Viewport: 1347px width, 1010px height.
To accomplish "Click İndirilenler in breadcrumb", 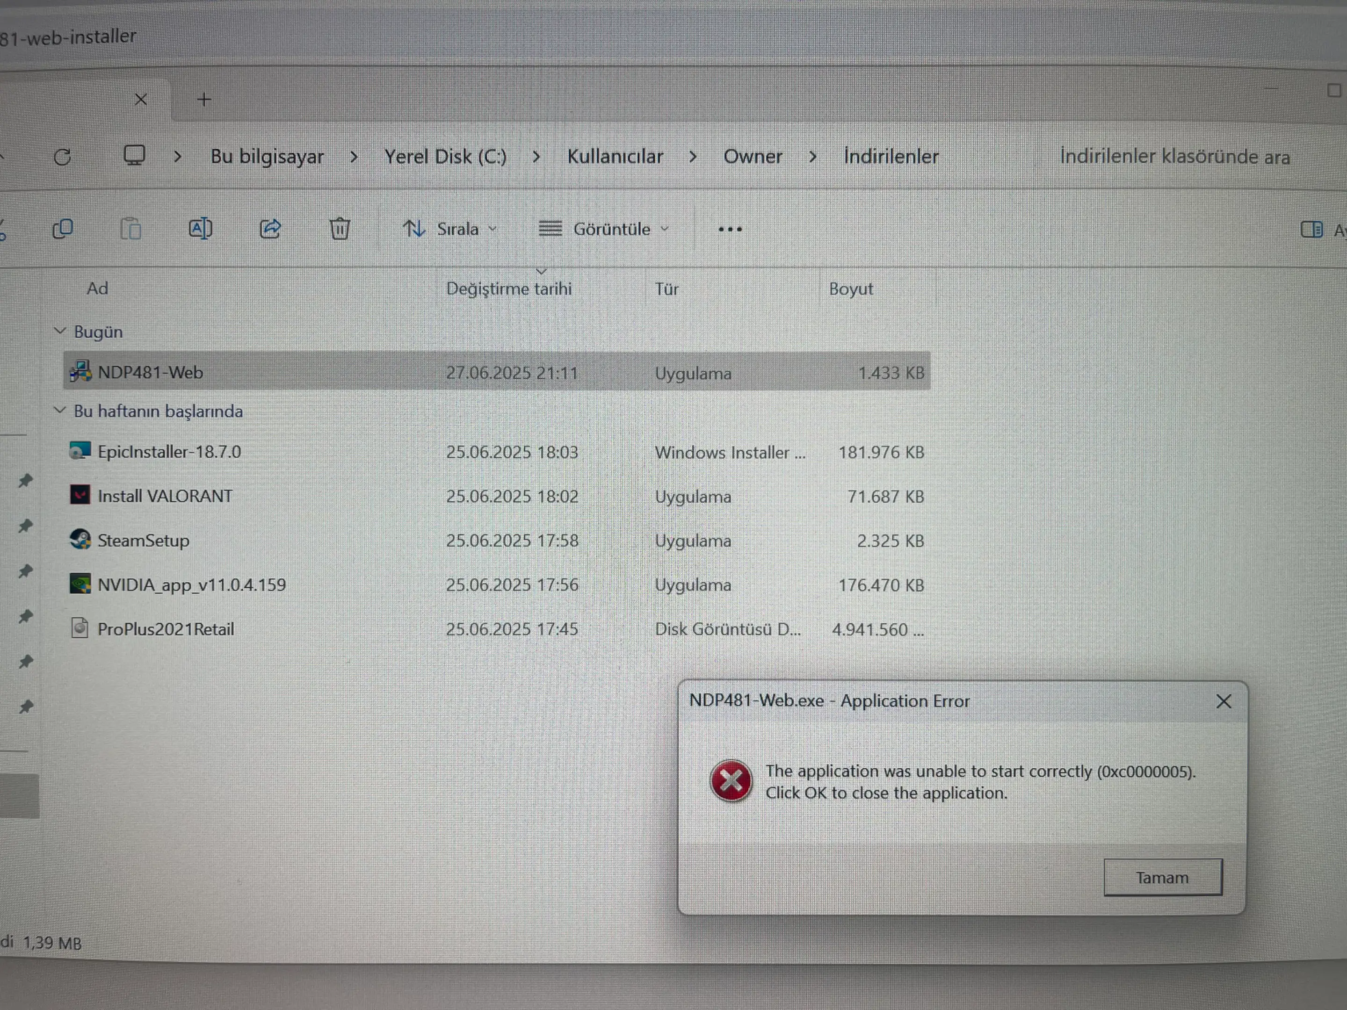I will 891,157.
